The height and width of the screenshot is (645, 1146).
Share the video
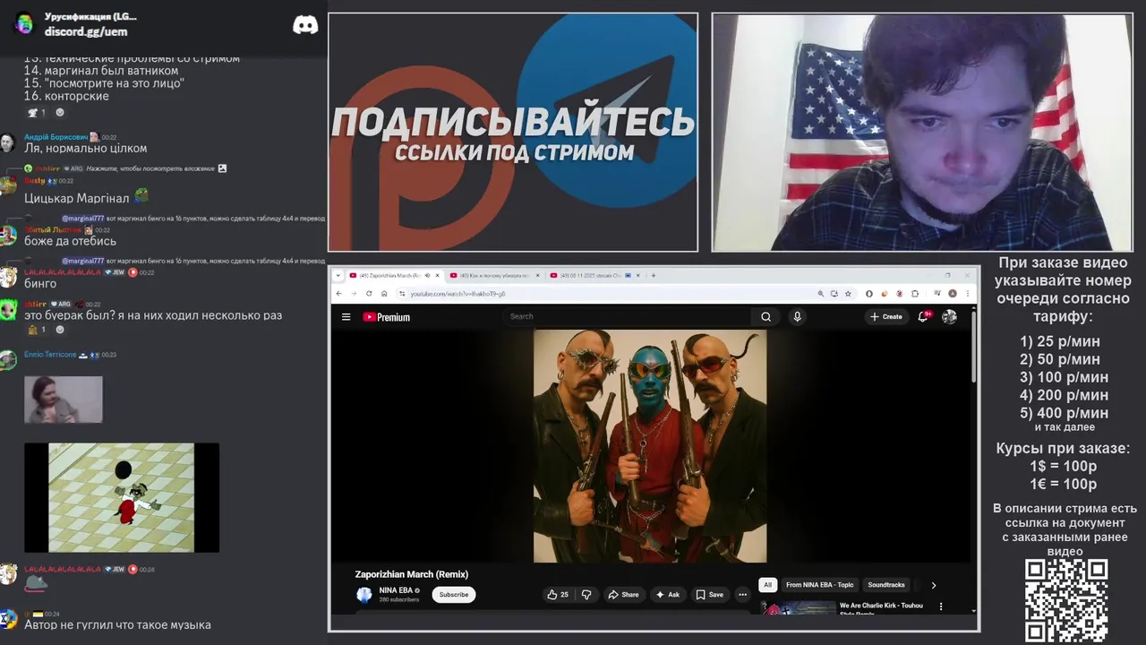[x=623, y=594]
